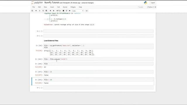
Task: Insert a cell below with plus icon
Action: [36, 11]
